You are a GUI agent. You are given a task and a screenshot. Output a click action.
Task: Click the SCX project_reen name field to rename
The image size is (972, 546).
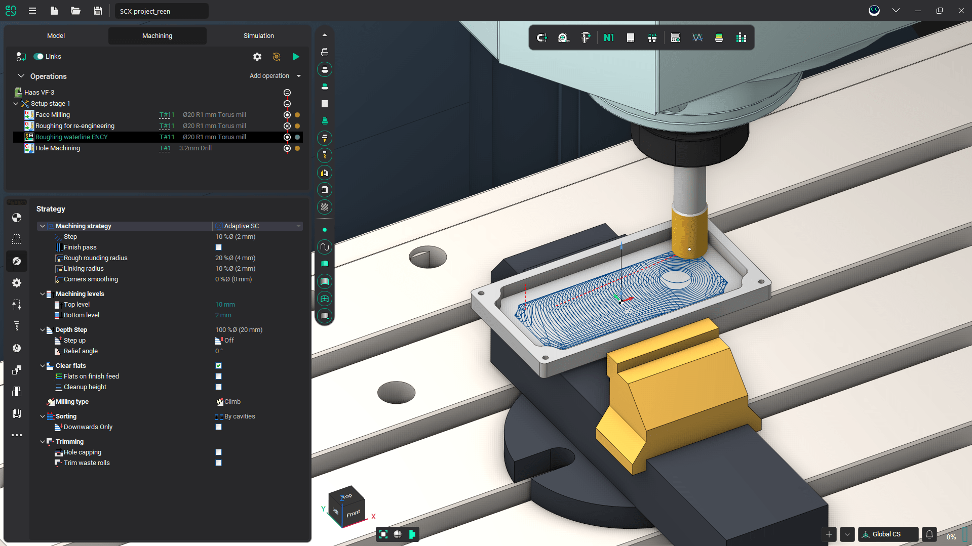pos(161,11)
